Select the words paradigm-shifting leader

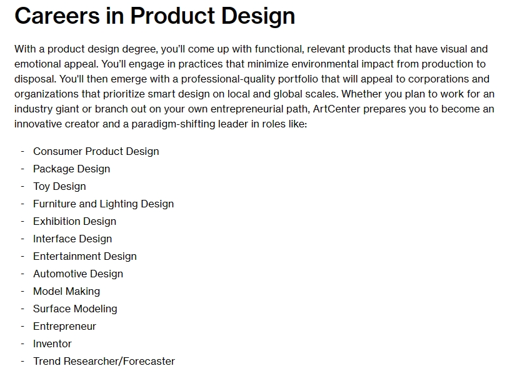[x=190, y=124]
